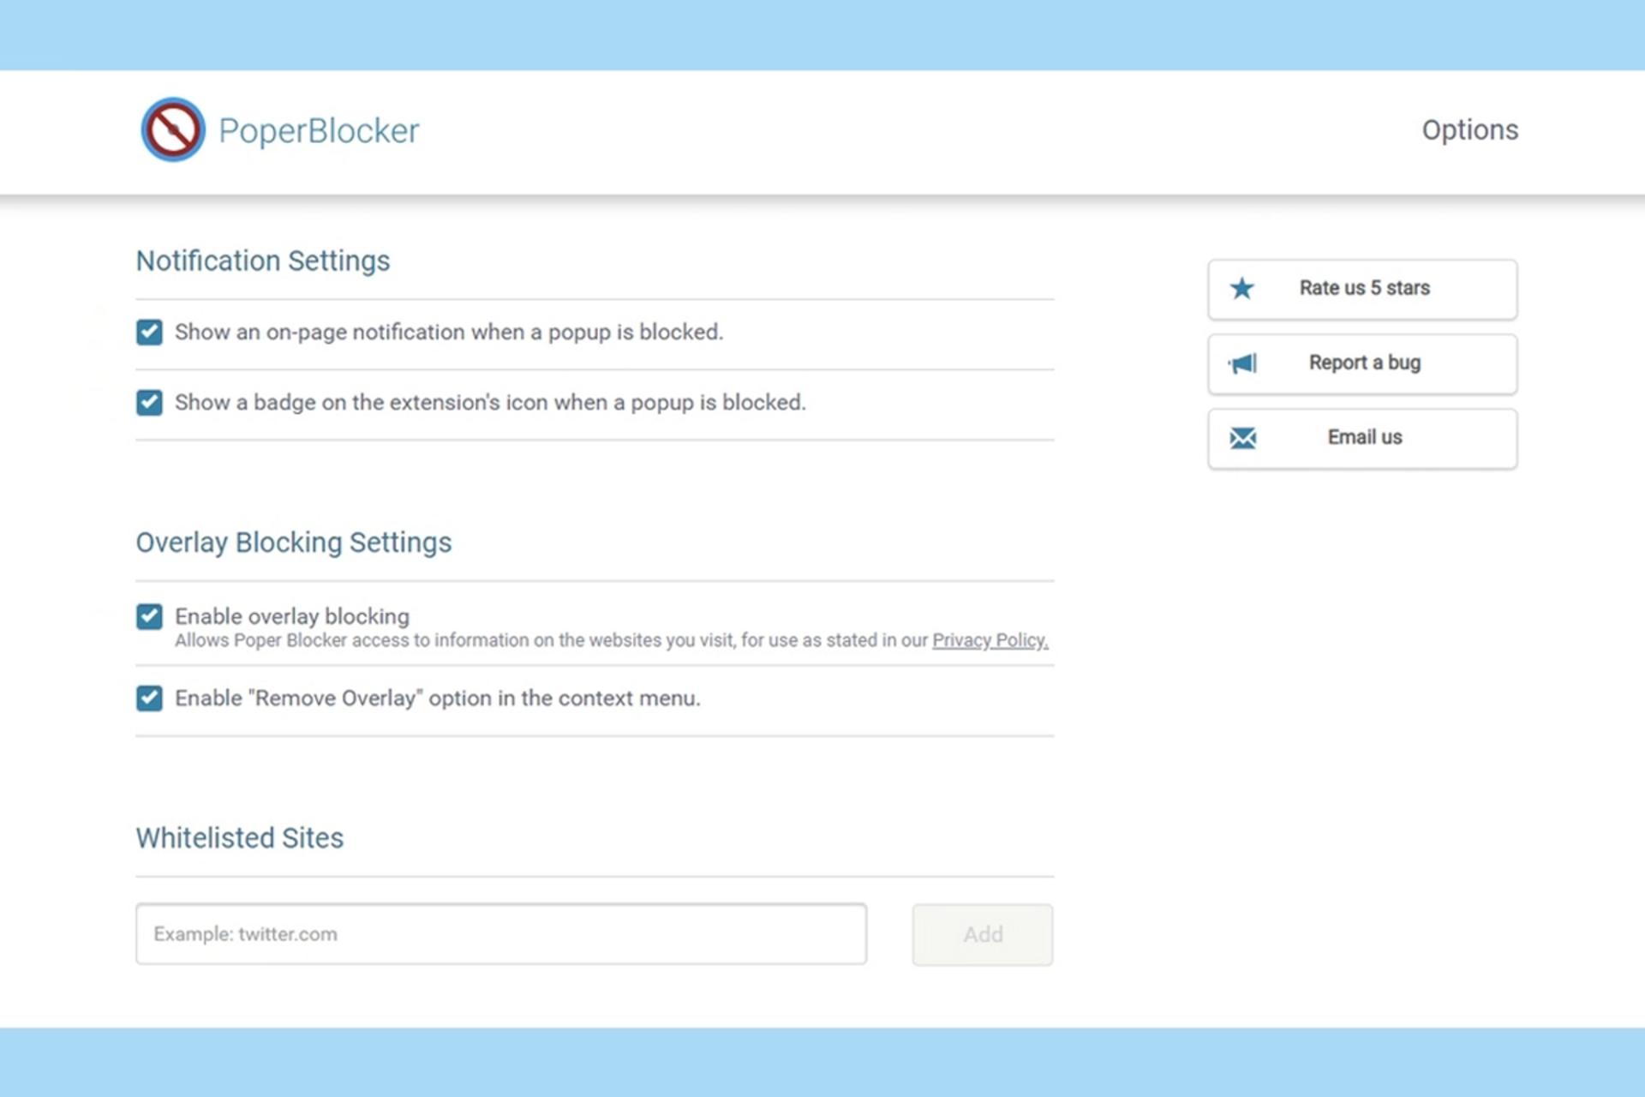Click the Overlay Blocking Settings heading

(294, 543)
